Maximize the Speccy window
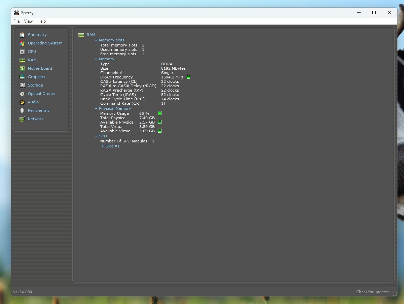The width and height of the screenshot is (404, 304). [374, 12]
